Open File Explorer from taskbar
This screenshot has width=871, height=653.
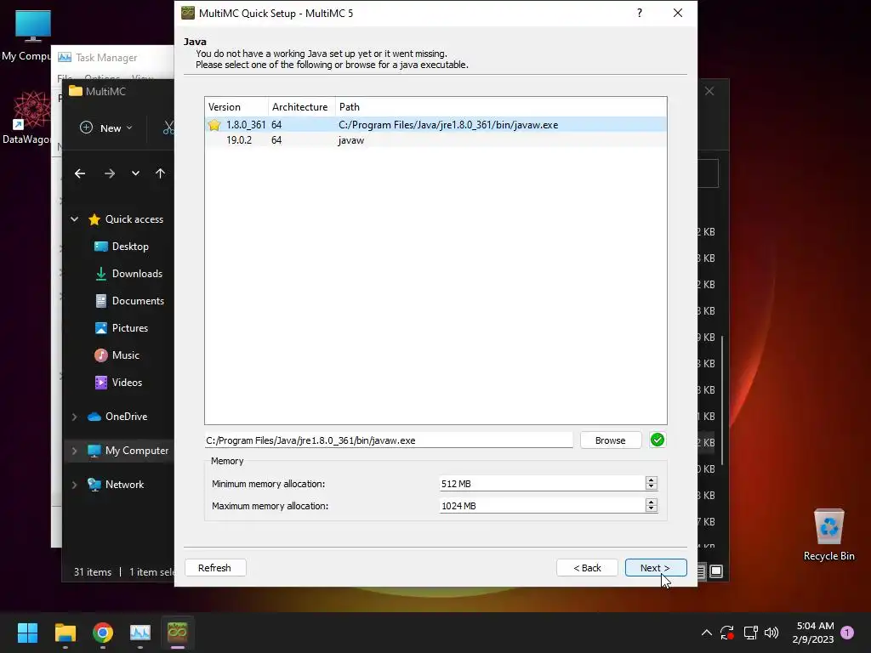click(x=65, y=633)
